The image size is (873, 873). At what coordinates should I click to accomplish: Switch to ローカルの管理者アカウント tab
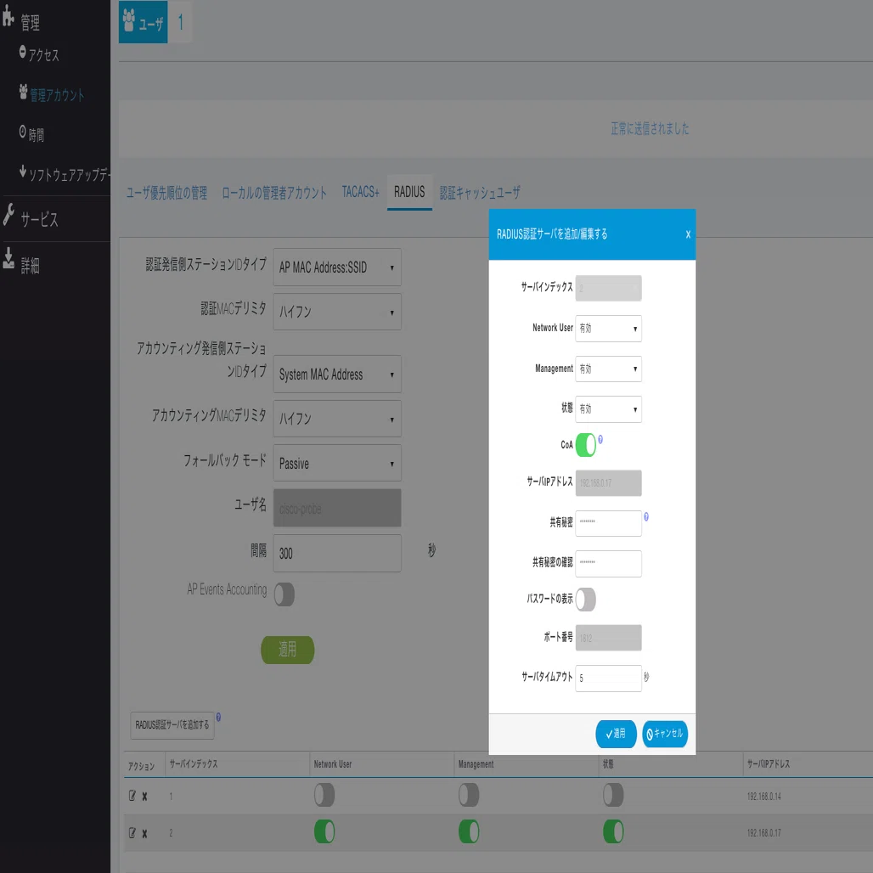pyautogui.click(x=274, y=193)
